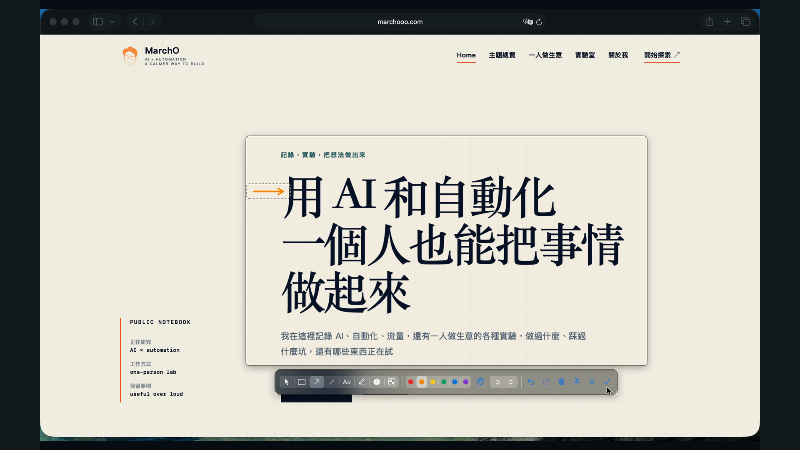Viewport: 800px width, 450px height.
Task: Open the Home nav item
Action: click(466, 55)
